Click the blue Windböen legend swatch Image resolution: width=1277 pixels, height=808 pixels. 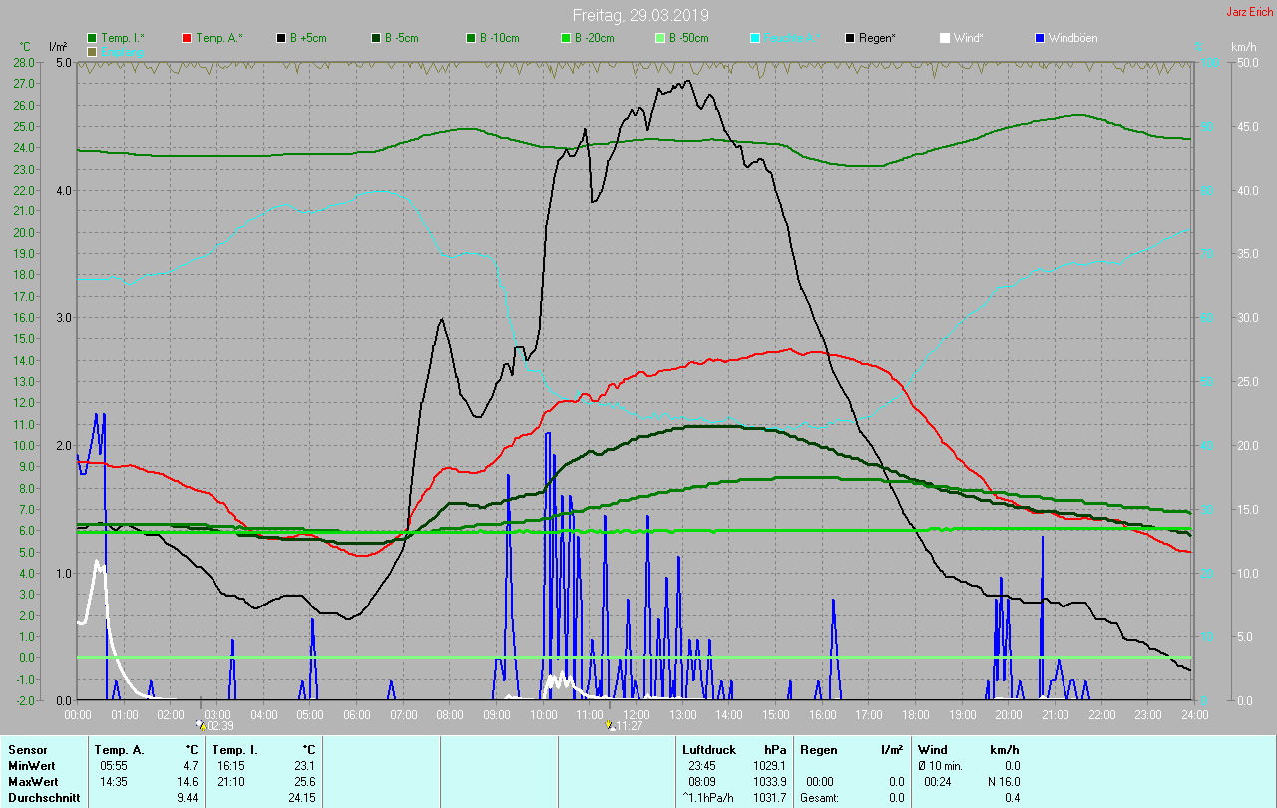coord(1040,38)
